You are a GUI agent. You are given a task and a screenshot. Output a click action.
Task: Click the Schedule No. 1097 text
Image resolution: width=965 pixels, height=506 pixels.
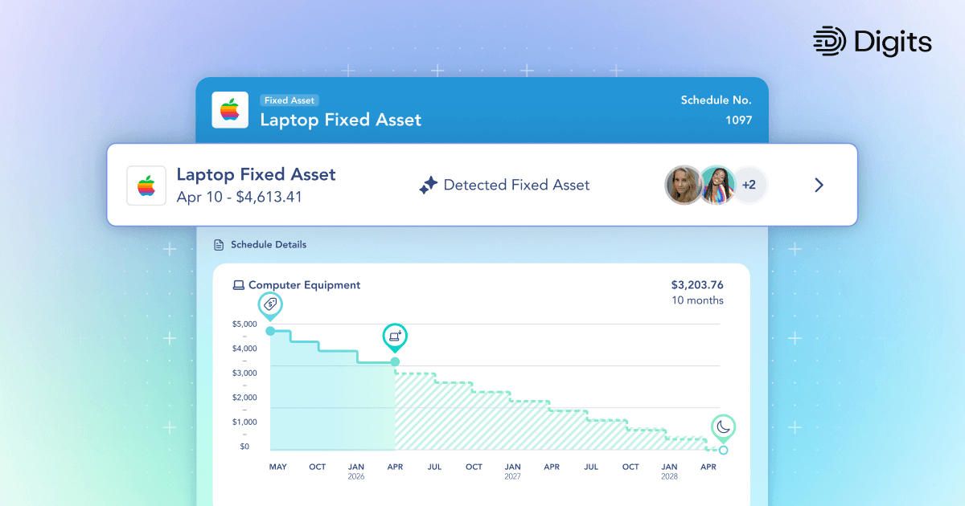(716, 110)
